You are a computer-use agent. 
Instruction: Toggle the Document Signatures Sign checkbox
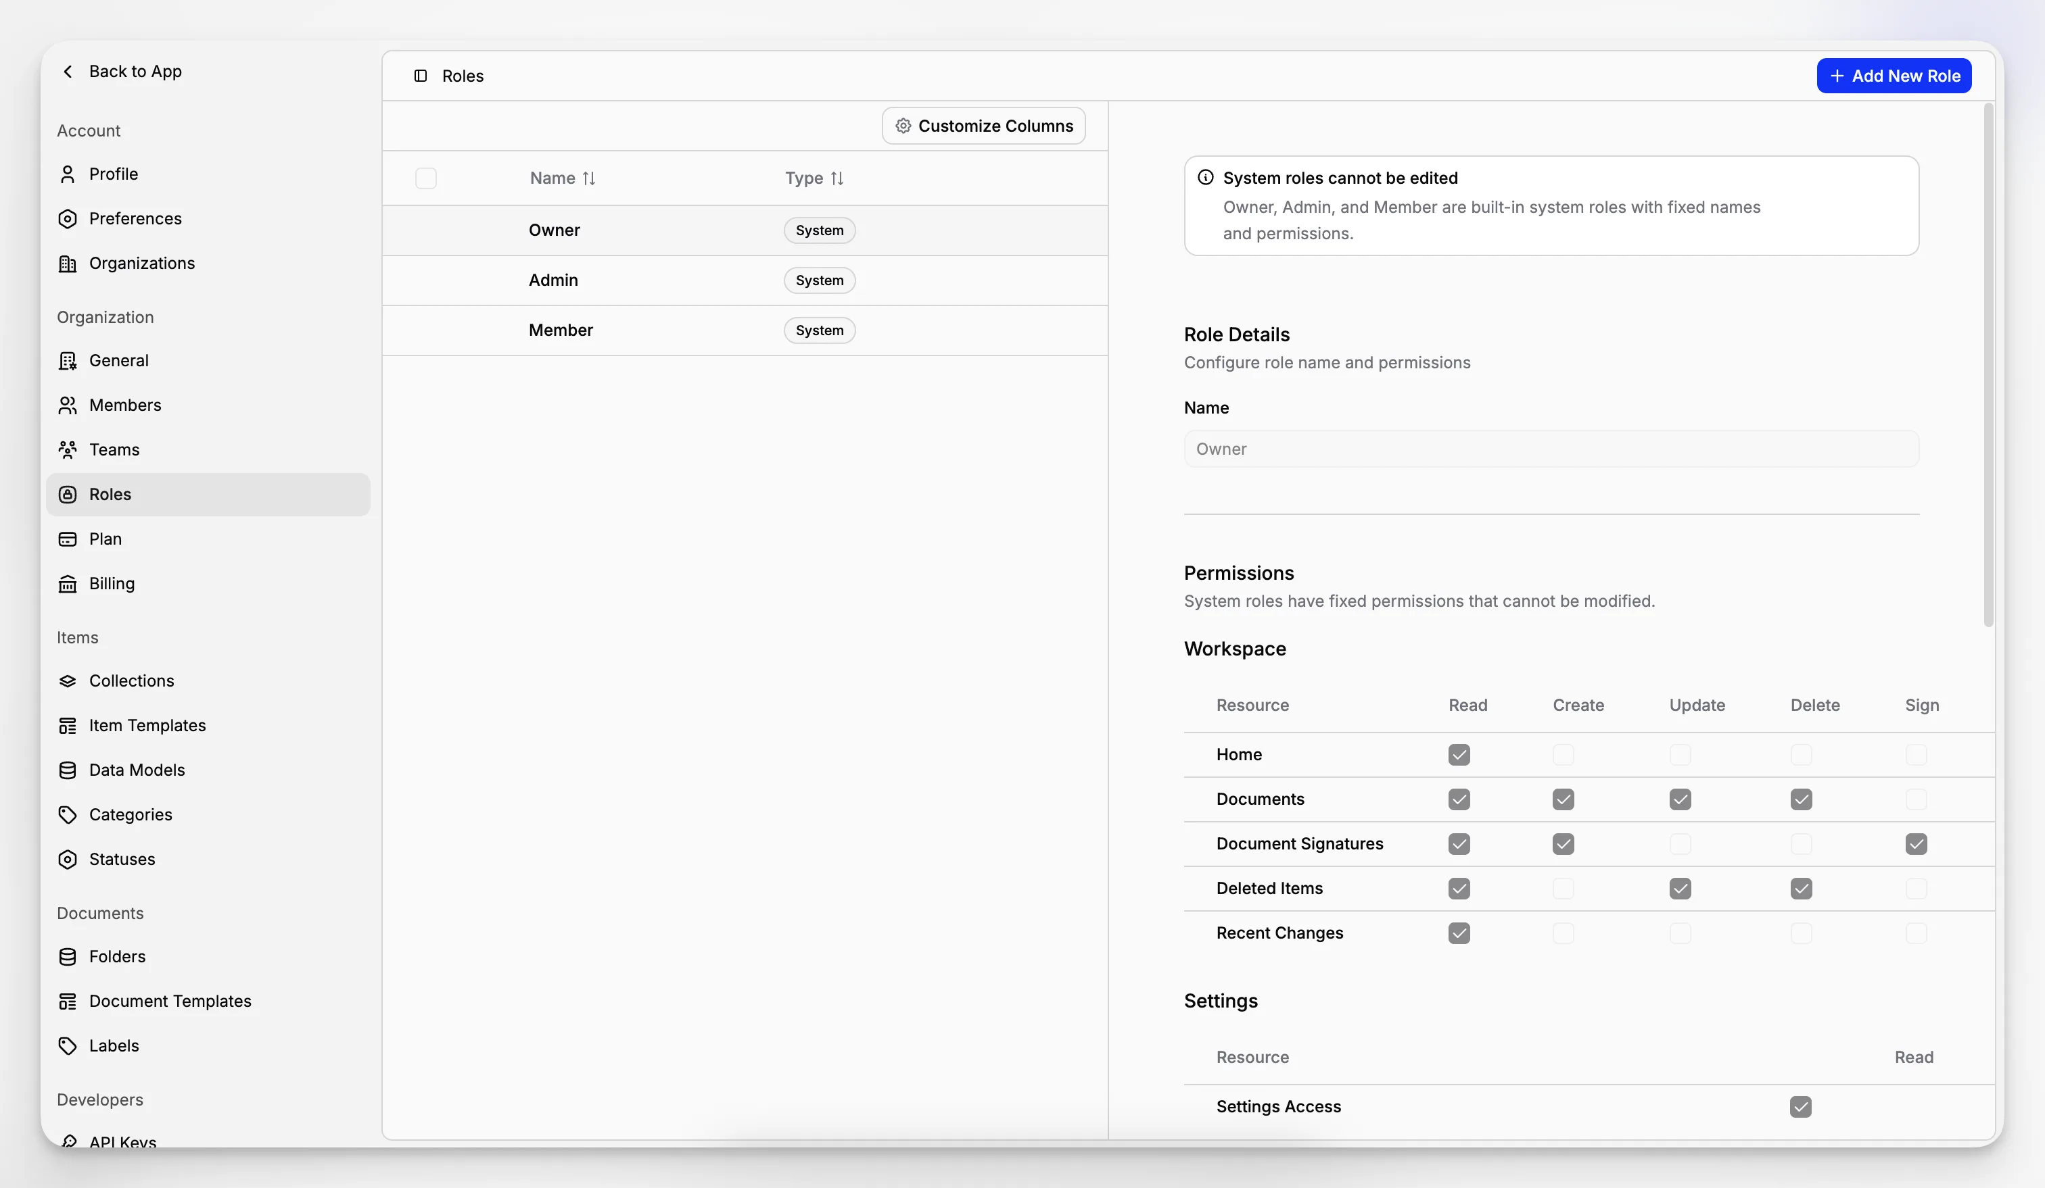pyautogui.click(x=1917, y=844)
